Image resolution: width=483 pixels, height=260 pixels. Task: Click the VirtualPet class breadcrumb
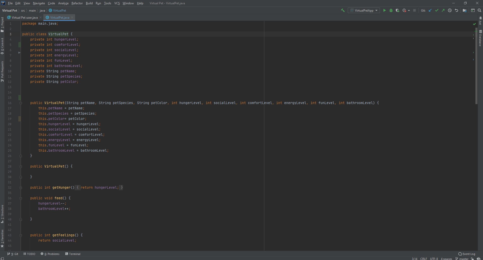(57, 10)
